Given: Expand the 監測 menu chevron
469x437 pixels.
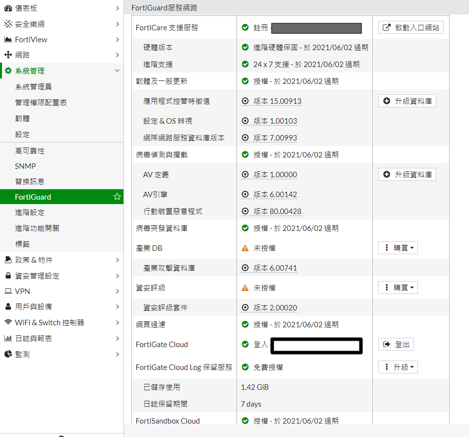Looking at the screenshot, I should 117,355.
